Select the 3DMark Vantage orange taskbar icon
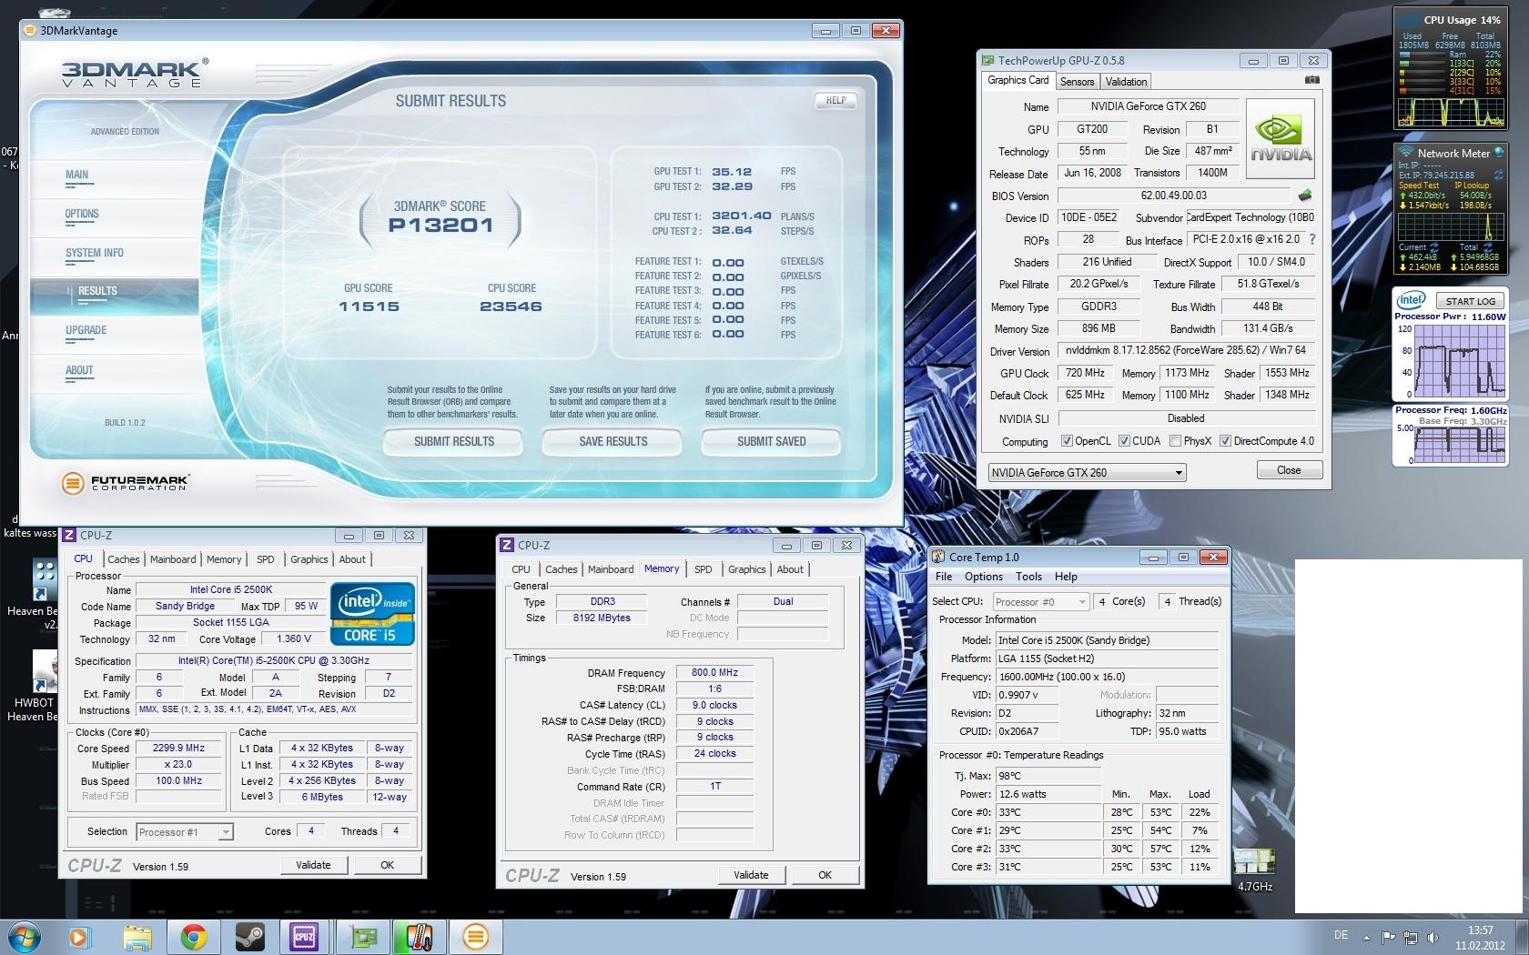 click(475, 937)
